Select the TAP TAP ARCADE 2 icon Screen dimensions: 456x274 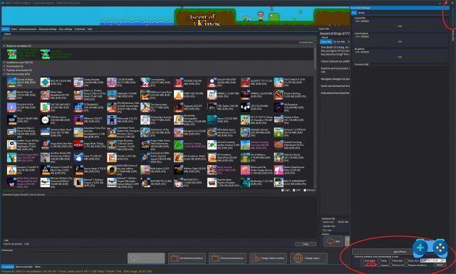(45, 107)
